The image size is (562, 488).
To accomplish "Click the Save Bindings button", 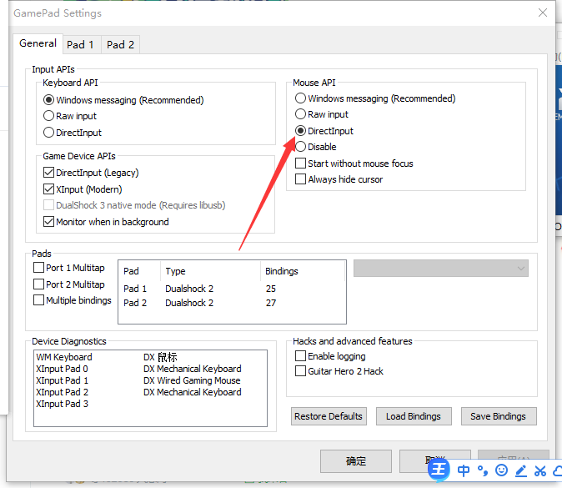I will [498, 416].
